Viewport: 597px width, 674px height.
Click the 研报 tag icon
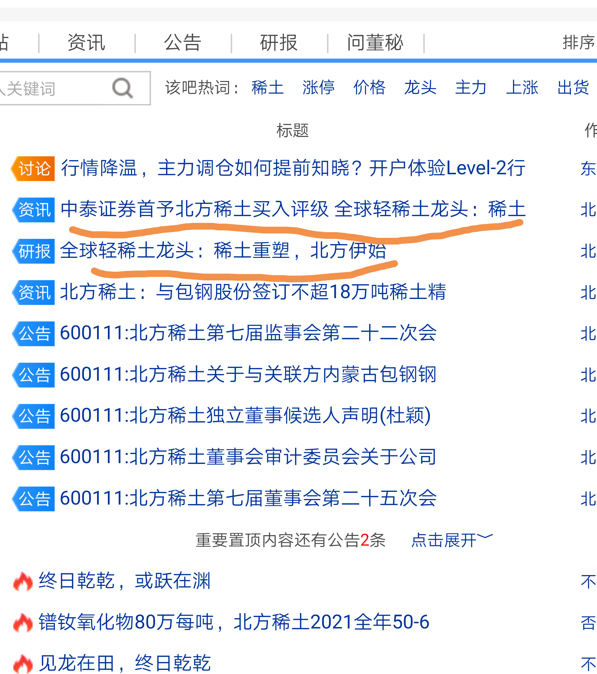(x=34, y=251)
